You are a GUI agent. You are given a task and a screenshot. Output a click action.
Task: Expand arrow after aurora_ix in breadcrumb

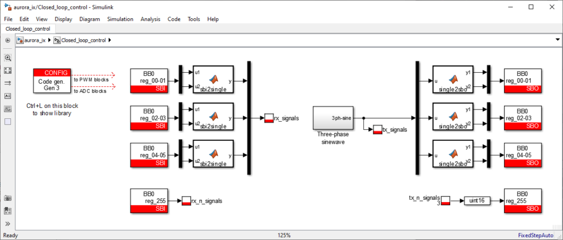50,40
